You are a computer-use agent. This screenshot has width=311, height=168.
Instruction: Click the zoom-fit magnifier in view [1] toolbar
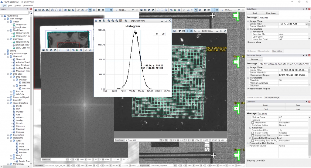[60, 10]
